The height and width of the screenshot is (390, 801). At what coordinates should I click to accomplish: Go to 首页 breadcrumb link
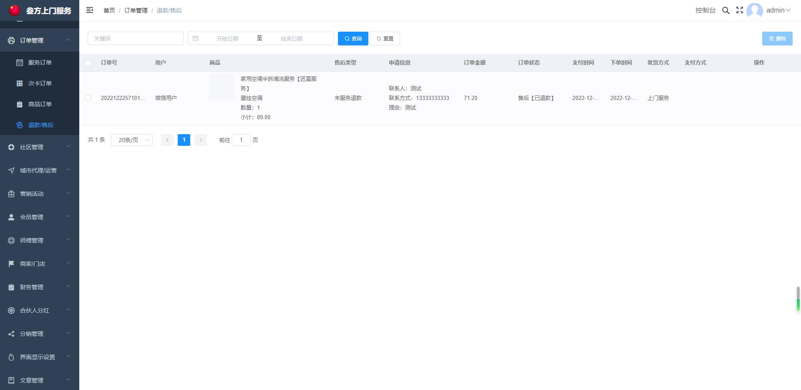tap(109, 10)
